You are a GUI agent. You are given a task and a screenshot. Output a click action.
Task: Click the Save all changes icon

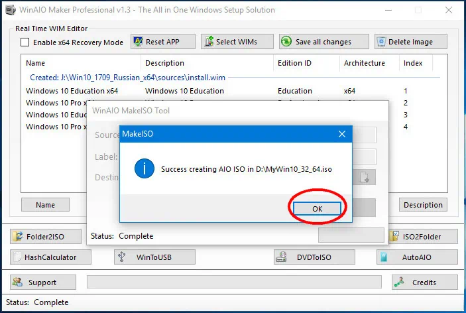coord(286,41)
